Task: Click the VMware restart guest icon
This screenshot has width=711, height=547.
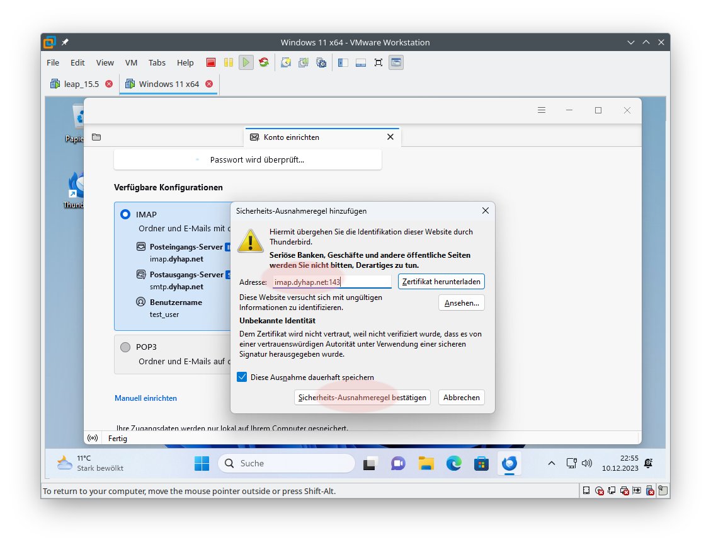Action: tap(264, 62)
